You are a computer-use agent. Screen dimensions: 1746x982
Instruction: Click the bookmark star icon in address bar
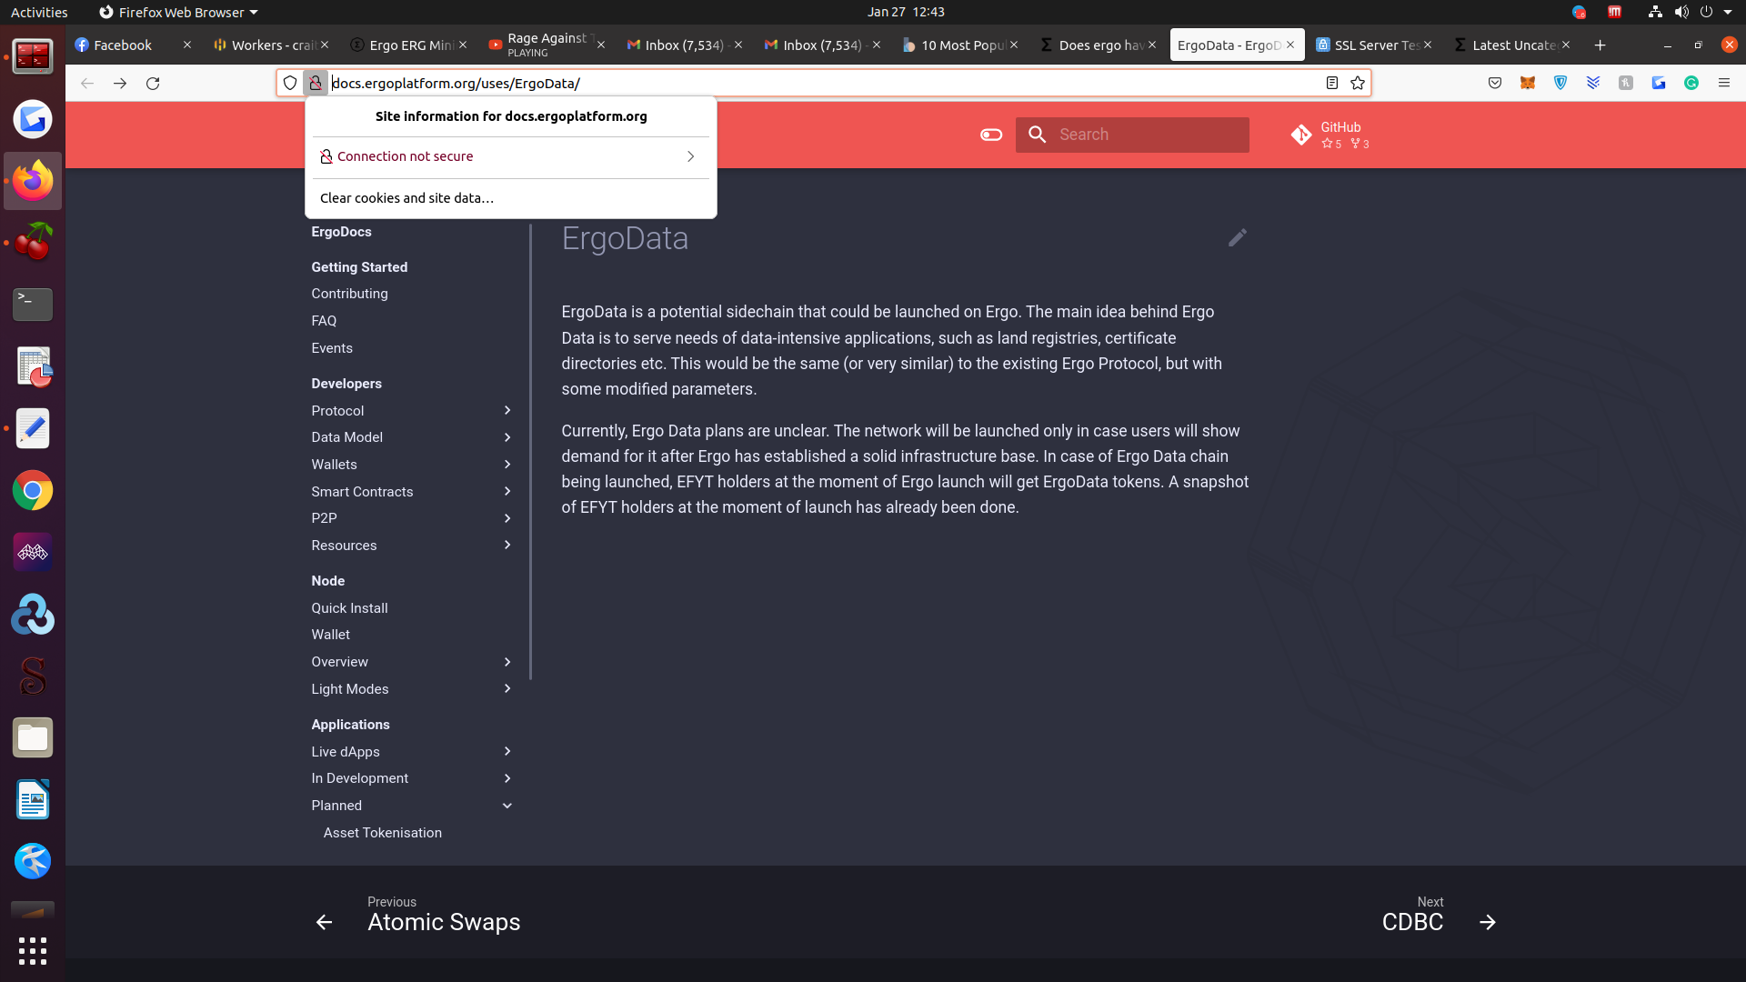click(x=1358, y=83)
